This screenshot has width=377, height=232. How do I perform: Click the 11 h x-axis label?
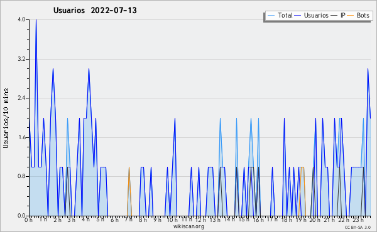(187, 219)
